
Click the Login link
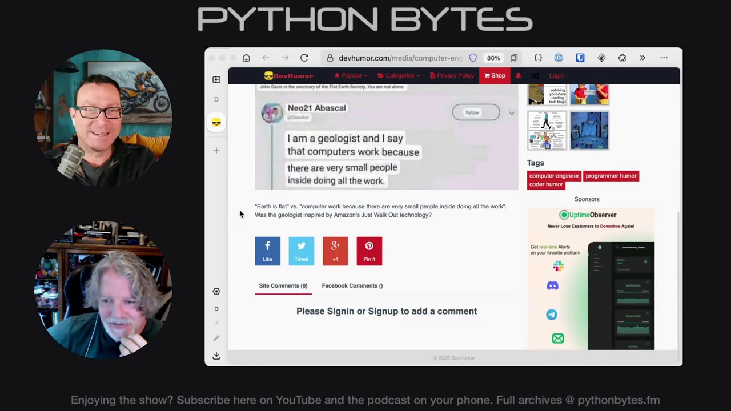(x=556, y=75)
